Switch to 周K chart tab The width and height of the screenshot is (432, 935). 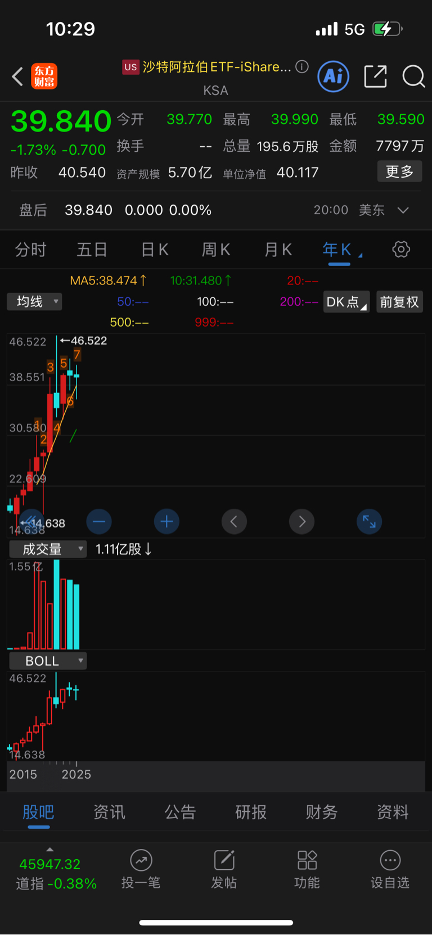click(216, 250)
